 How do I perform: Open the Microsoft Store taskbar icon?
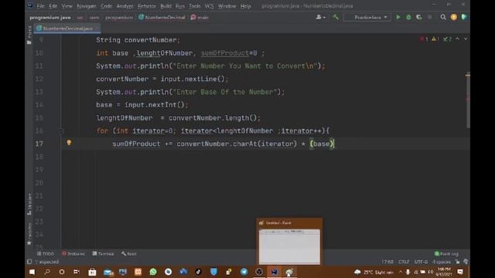click(x=93, y=272)
